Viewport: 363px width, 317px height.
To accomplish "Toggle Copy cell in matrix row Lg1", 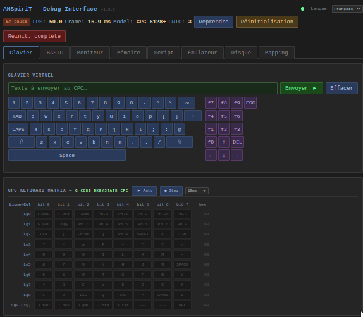I will [x=63, y=224].
